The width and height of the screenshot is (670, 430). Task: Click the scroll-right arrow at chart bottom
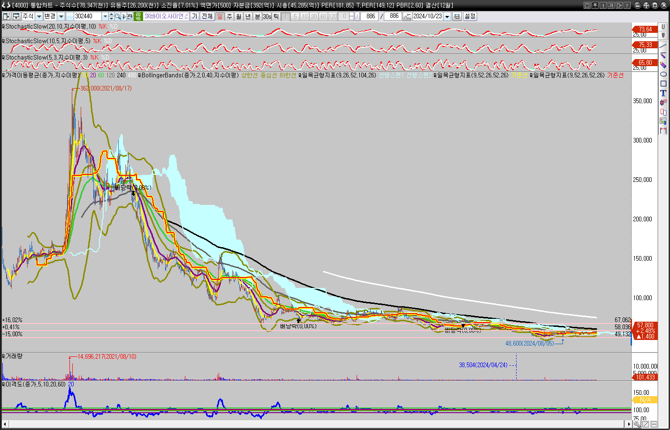point(628,424)
